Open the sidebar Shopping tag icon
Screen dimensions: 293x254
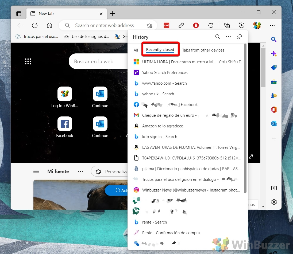tap(274, 67)
